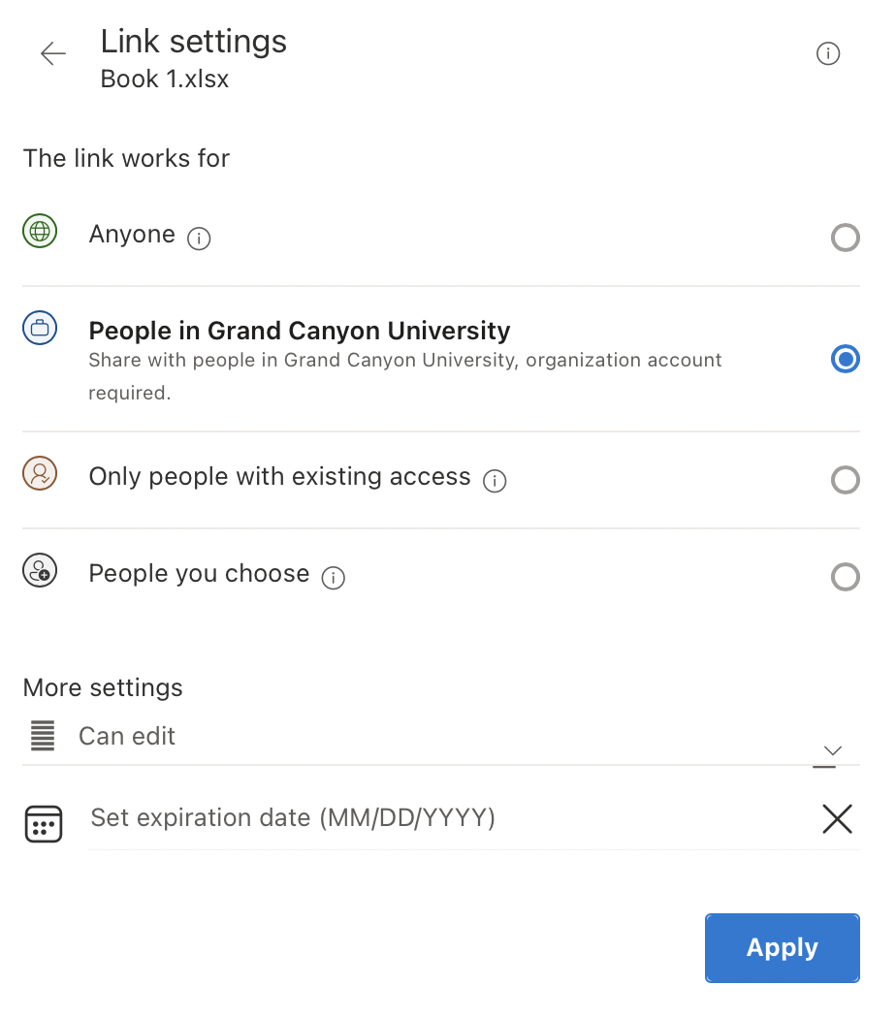This screenshot has height=1018, width=896.
Task: Go back using the left arrow icon
Action: [x=53, y=53]
